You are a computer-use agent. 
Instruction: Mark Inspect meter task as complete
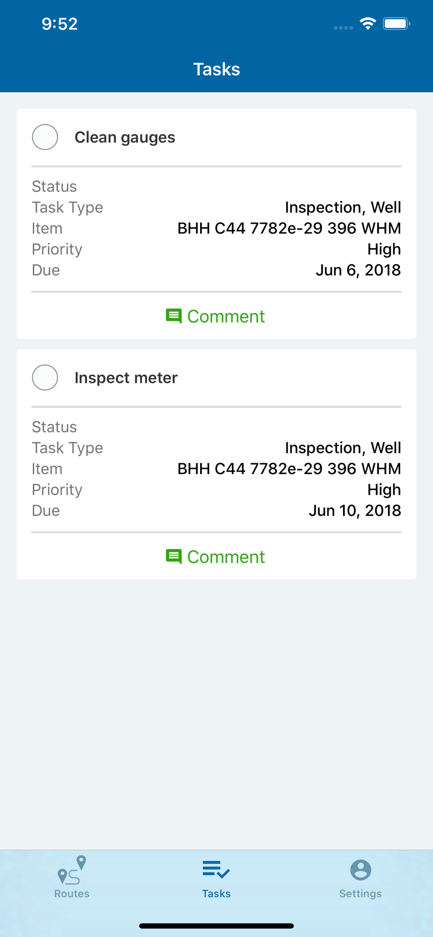45,377
